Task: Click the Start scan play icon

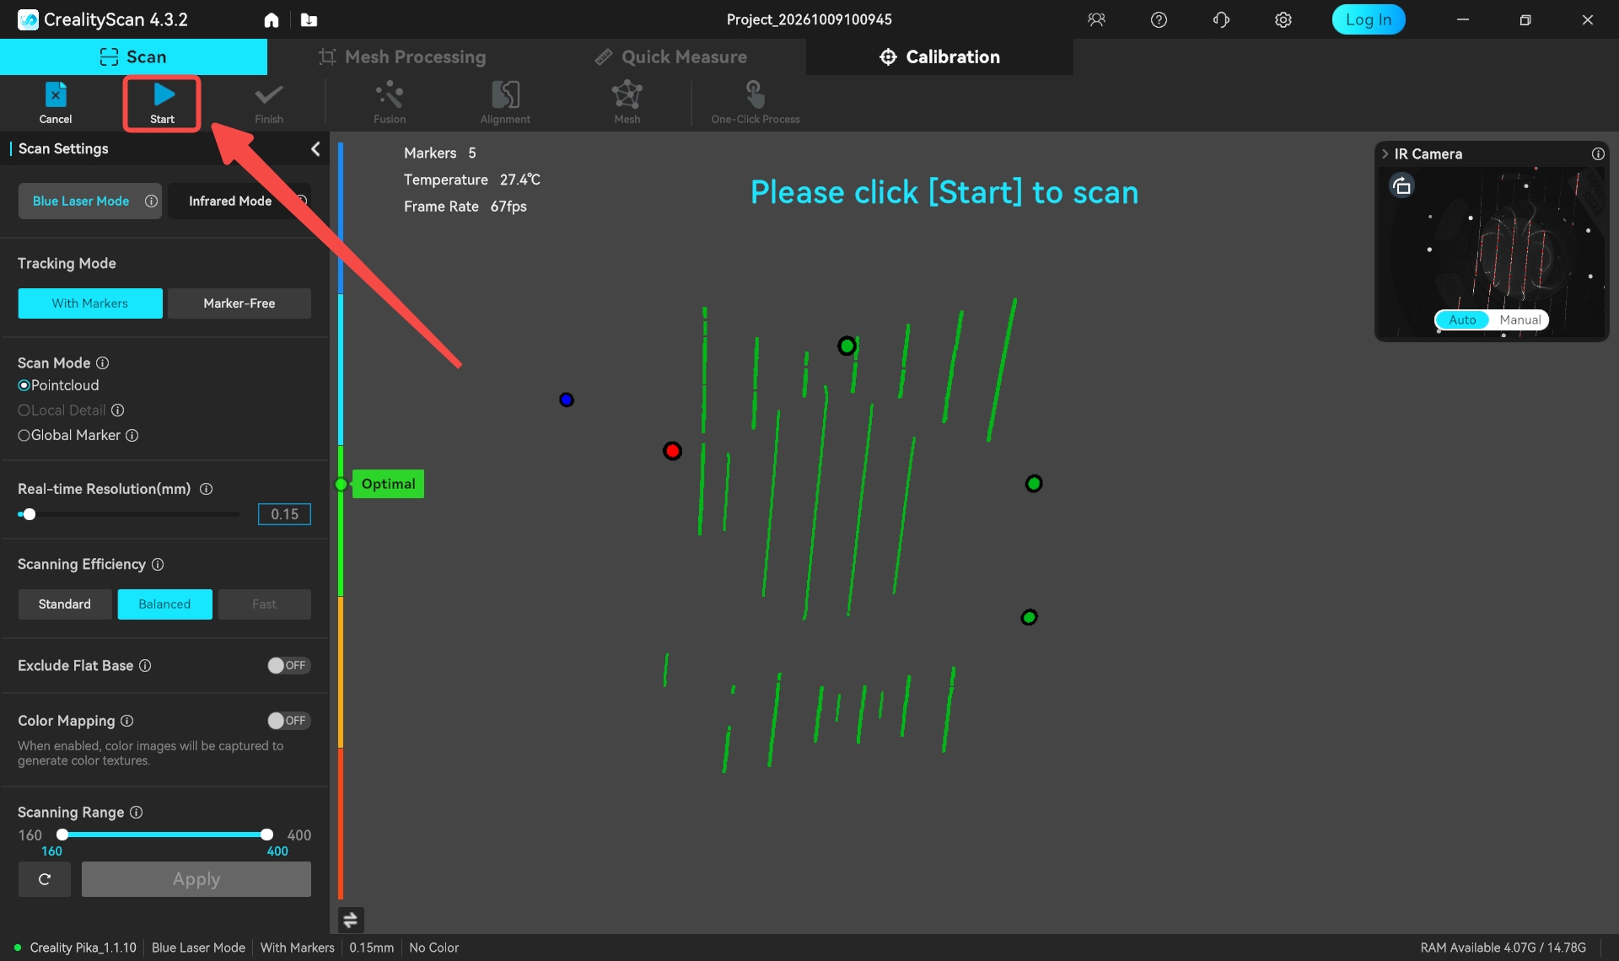Action: point(163,94)
